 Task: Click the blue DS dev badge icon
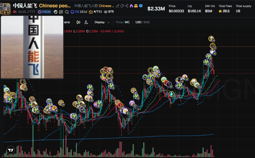[72, 12]
